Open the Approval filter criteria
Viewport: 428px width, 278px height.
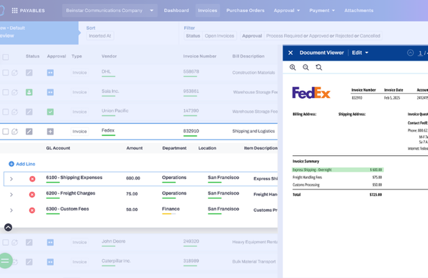[311, 36]
